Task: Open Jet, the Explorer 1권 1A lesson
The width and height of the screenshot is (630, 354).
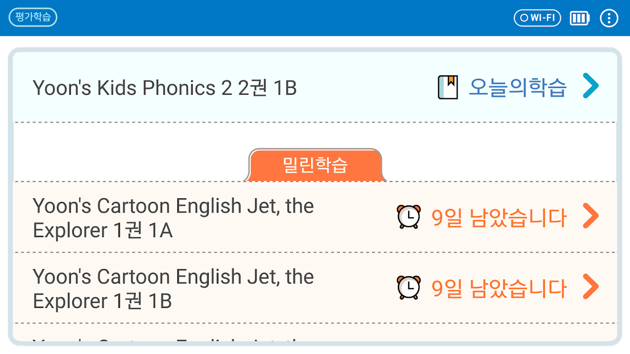Action: tap(173, 218)
